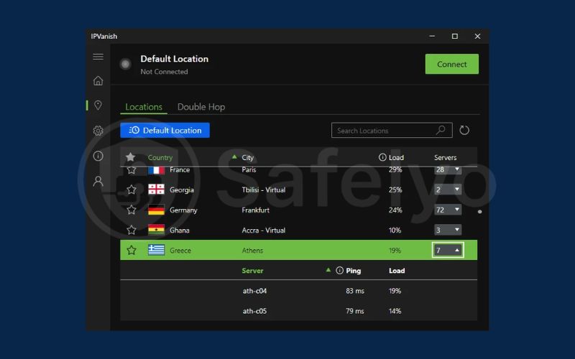Go to Home via sidebar icon

click(98, 81)
